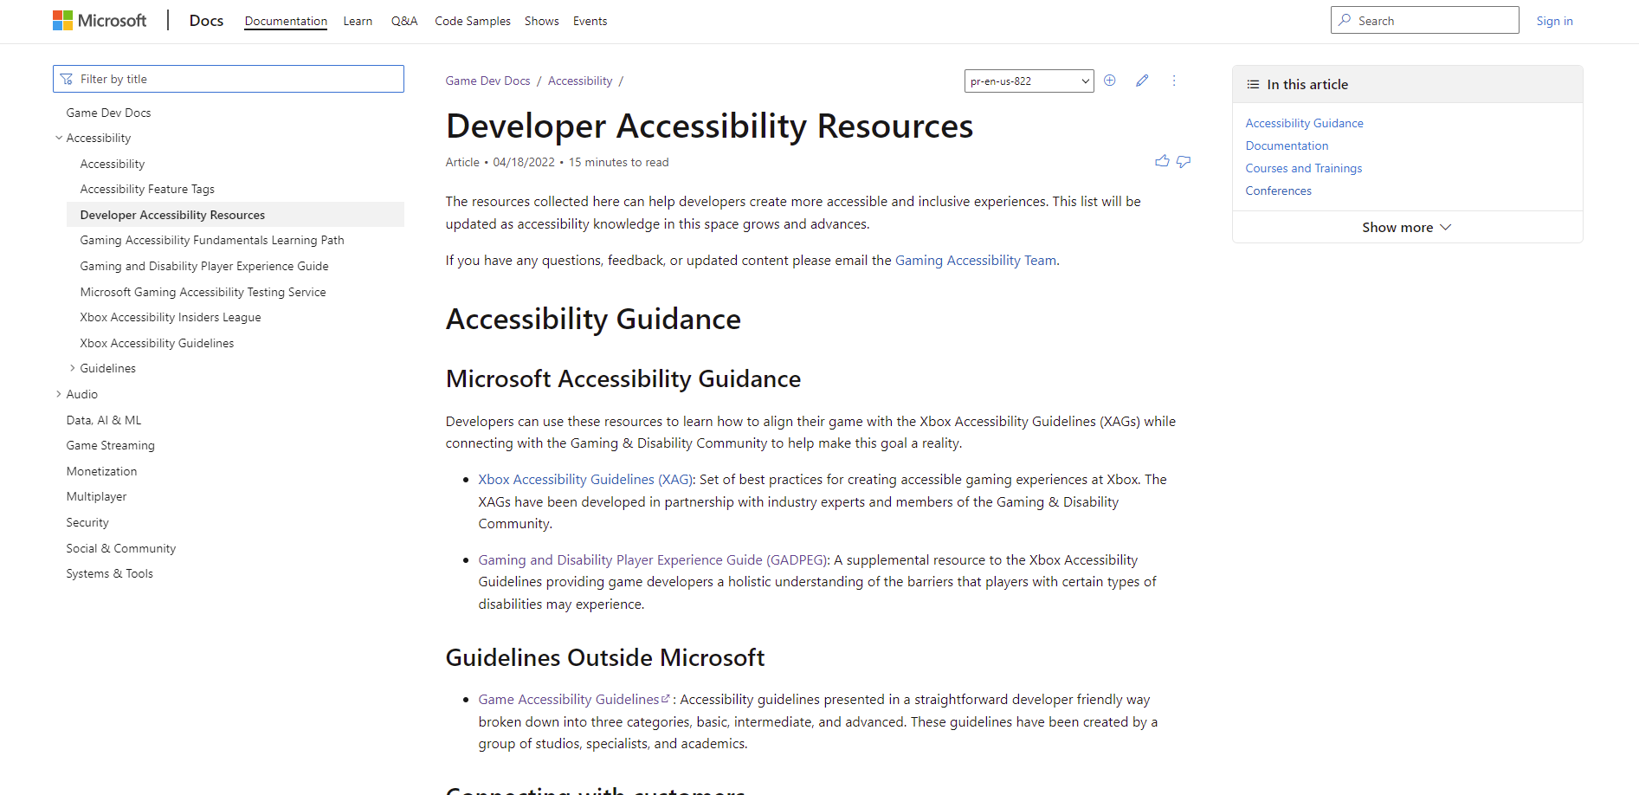Select Xbox Accessibility Insiders League
This screenshot has height=795, width=1639.
tap(171, 318)
